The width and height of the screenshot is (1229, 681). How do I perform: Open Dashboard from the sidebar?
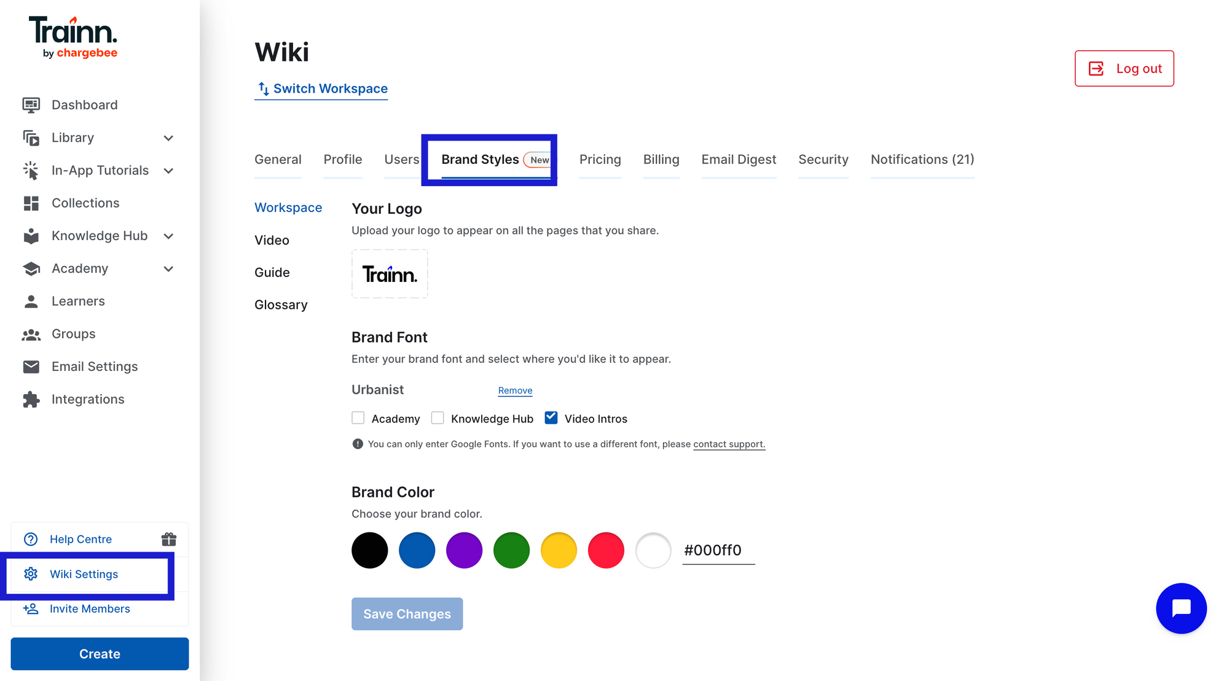point(85,105)
